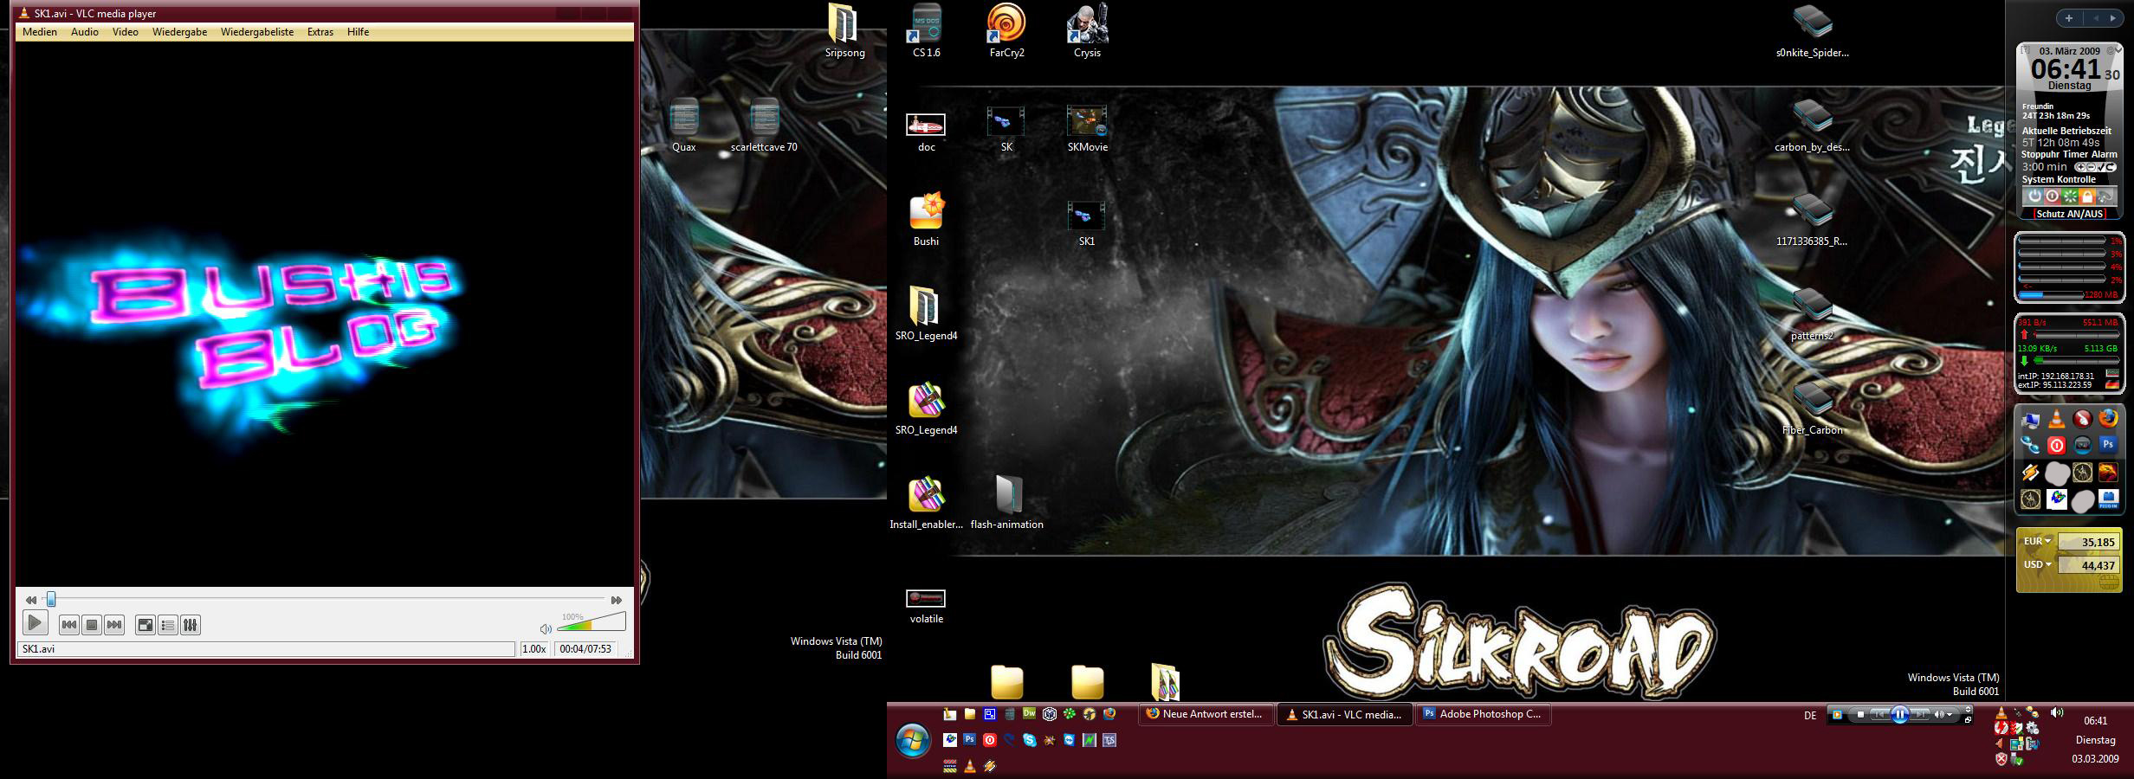Skip to next track in VLC
The image size is (2134, 779).
pyautogui.click(x=114, y=624)
